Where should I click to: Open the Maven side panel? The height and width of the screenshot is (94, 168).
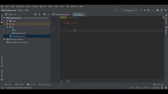166,30
